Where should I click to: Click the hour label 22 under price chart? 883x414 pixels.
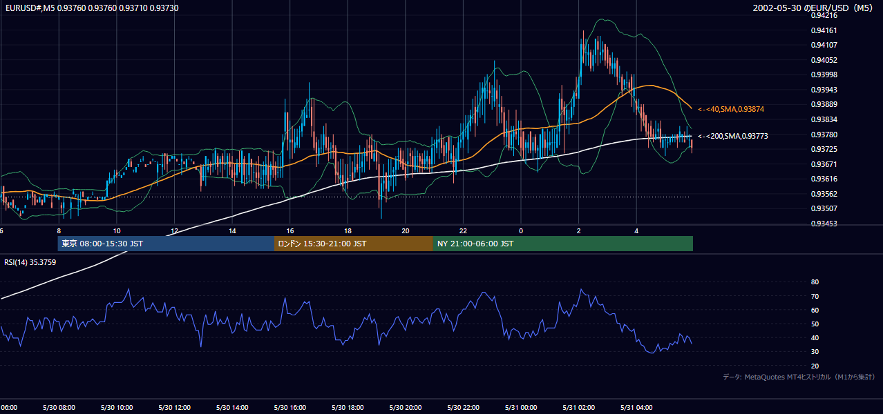coord(463,231)
